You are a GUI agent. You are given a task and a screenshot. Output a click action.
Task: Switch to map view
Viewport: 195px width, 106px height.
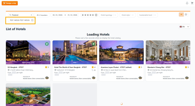(186, 15)
